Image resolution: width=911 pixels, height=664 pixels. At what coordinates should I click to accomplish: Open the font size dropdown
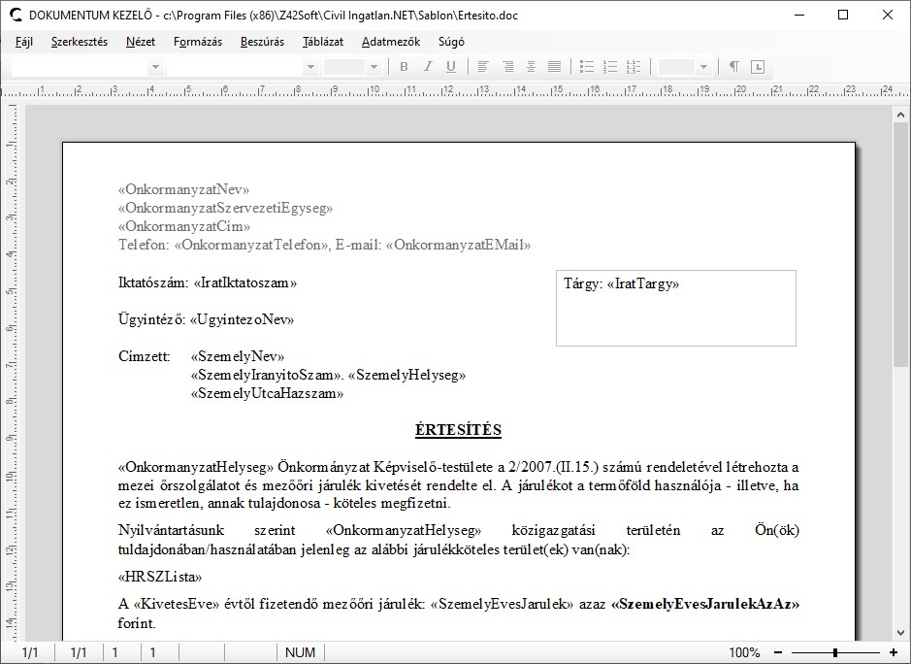pos(373,67)
